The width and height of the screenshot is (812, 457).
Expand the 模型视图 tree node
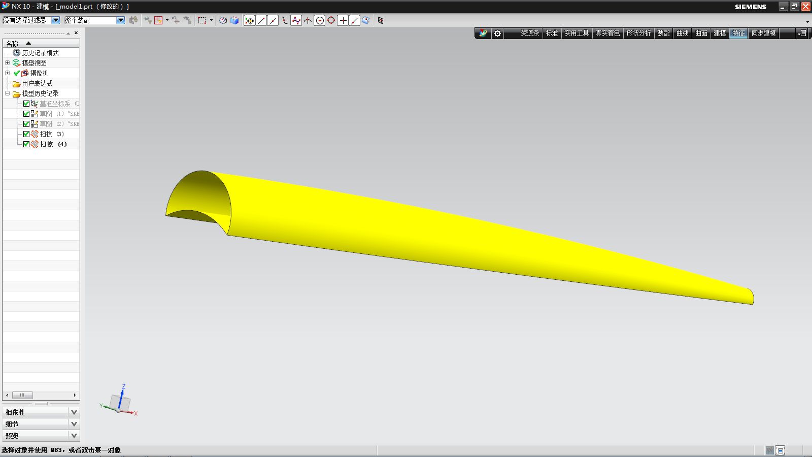pyautogui.click(x=7, y=63)
